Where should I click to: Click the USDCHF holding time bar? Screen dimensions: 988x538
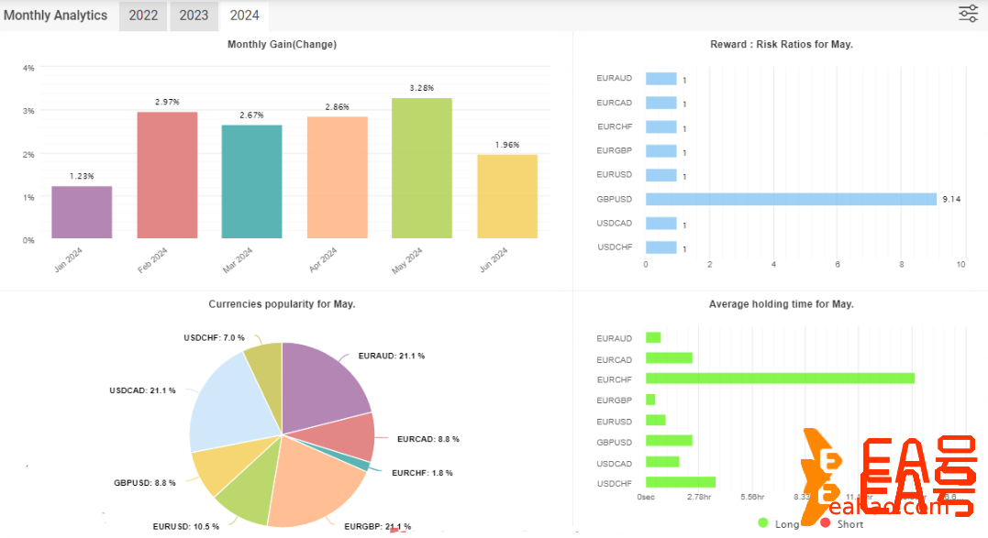(x=680, y=482)
